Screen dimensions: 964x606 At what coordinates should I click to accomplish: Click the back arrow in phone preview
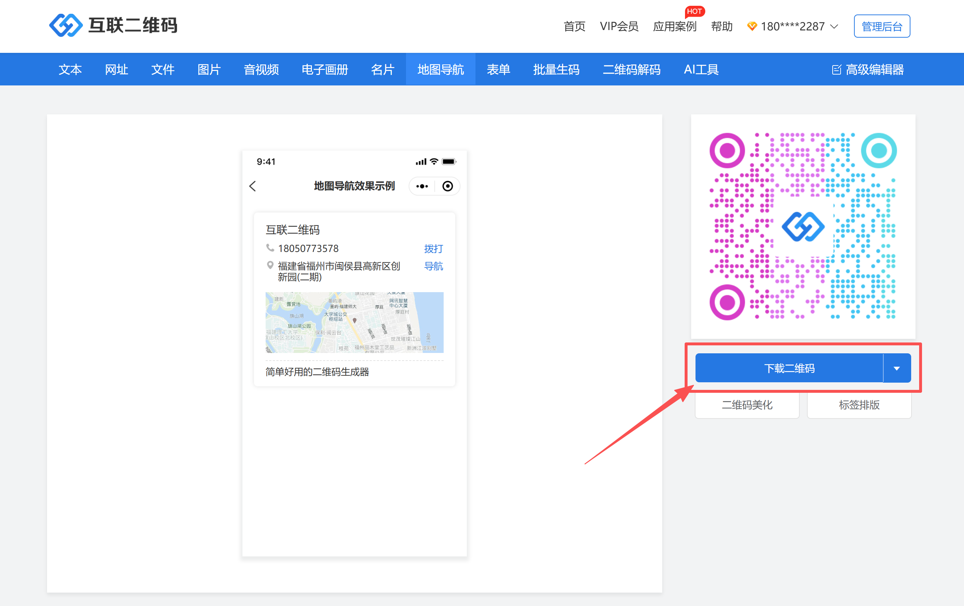[x=253, y=186]
